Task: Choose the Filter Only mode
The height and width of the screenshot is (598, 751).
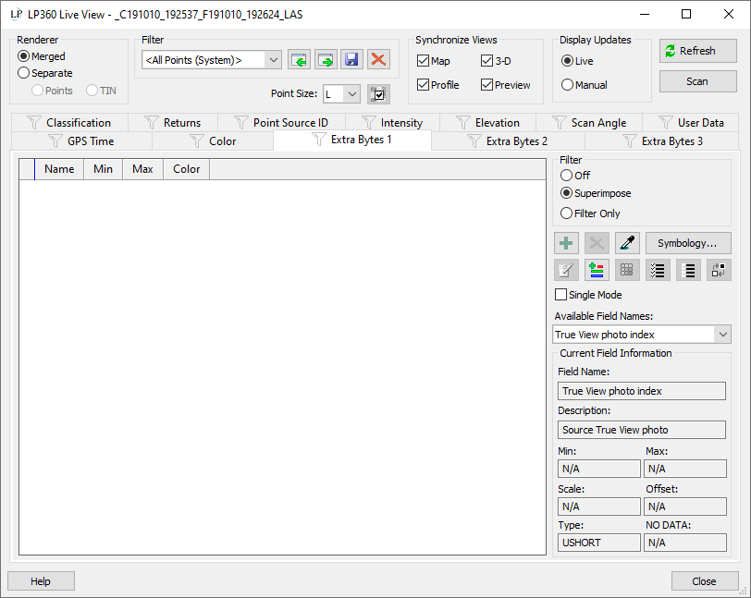Action: [590, 214]
